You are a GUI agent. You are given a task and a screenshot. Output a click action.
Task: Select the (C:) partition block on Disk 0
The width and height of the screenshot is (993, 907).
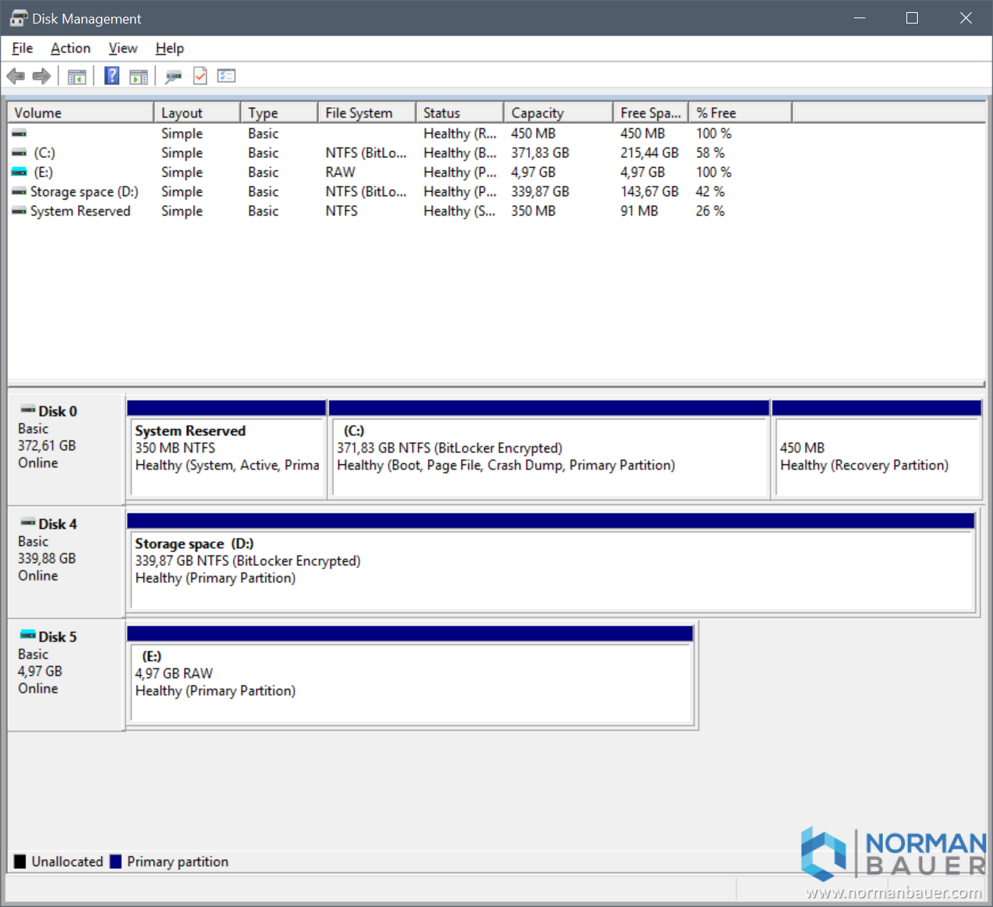[x=549, y=456]
